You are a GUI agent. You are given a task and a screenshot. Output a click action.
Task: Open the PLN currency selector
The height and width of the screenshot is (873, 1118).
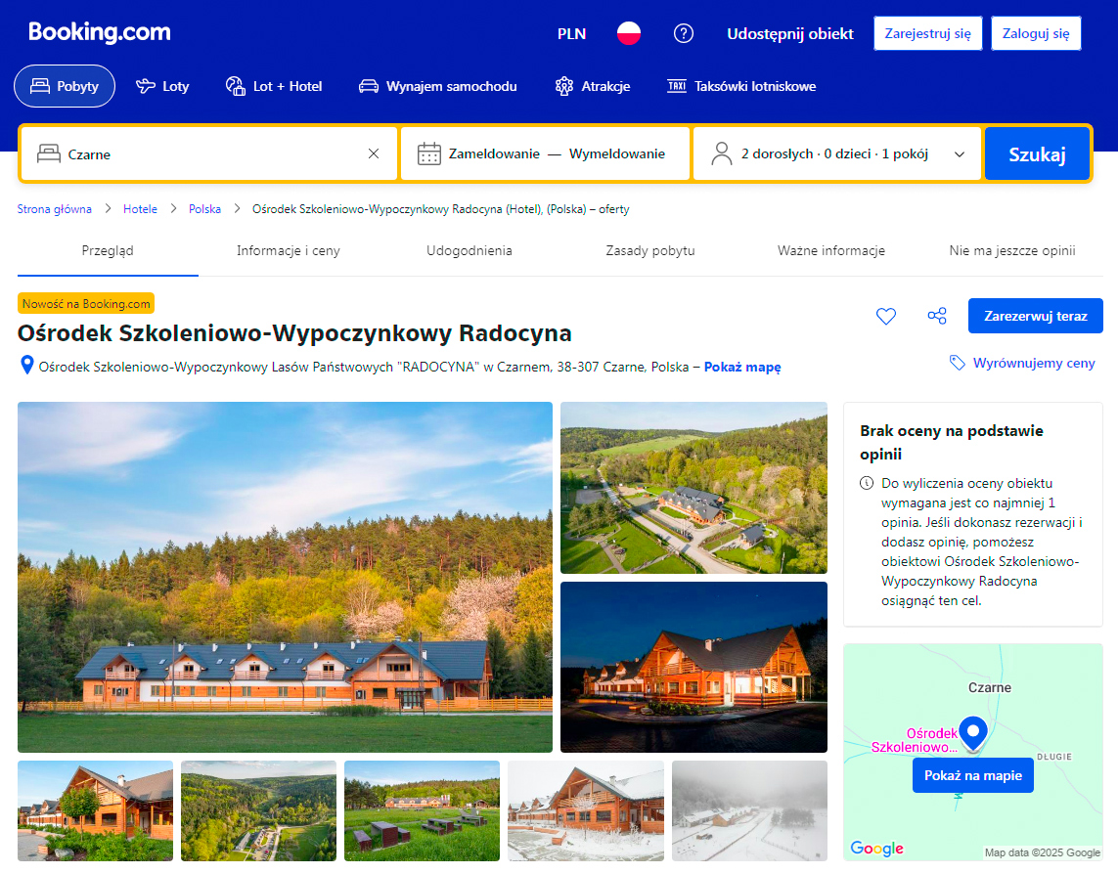[571, 33]
